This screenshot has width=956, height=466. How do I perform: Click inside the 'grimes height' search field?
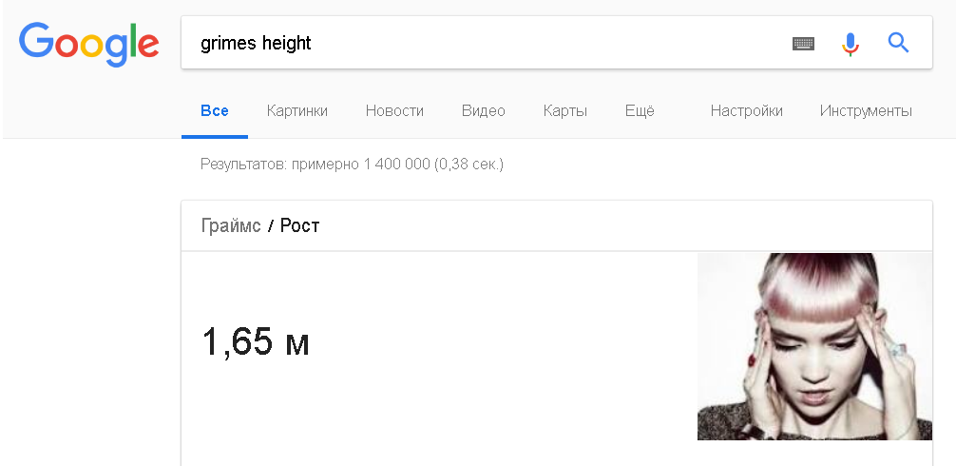[x=475, y=43]
